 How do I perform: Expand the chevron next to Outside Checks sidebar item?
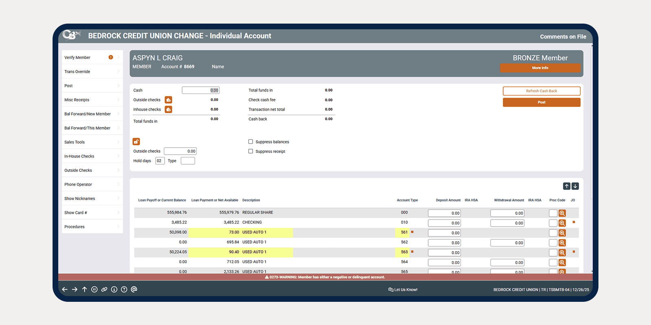click(119, 170)
